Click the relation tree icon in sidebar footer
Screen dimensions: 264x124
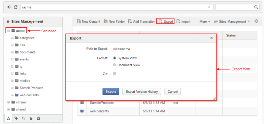[x=31, y=118]
